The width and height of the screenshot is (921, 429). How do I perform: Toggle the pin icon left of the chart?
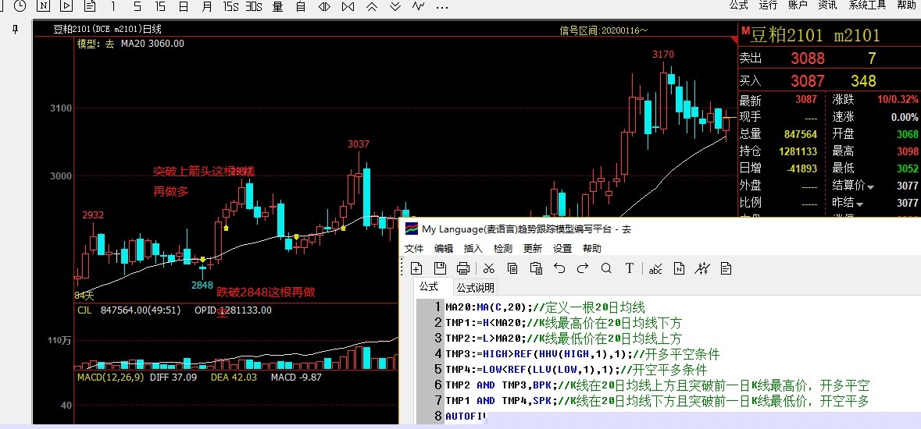click(x=15, y=30)
